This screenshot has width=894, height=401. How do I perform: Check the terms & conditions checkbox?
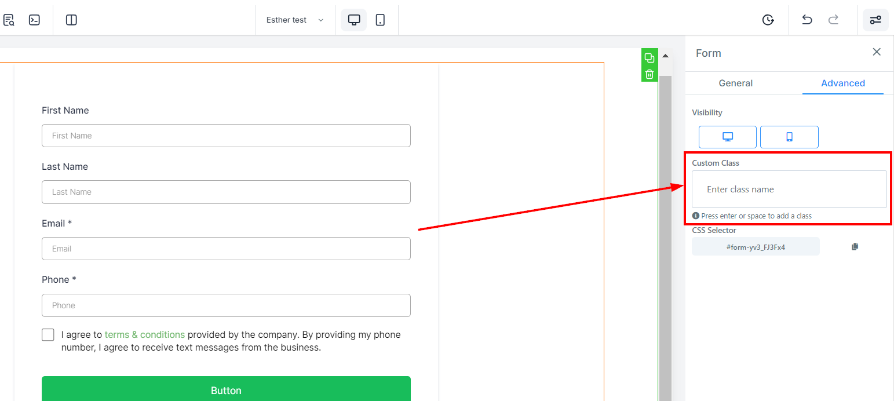(48, 335)
